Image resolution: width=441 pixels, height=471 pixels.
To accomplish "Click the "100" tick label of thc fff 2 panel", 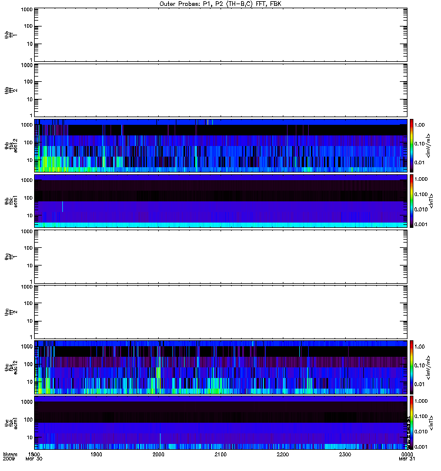I will coord(28,303).
